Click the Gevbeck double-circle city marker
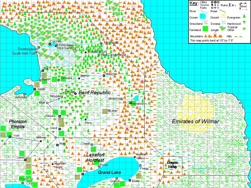Image resolution: width=251 pixels, height=188 pixels. [x=58, y=80]
